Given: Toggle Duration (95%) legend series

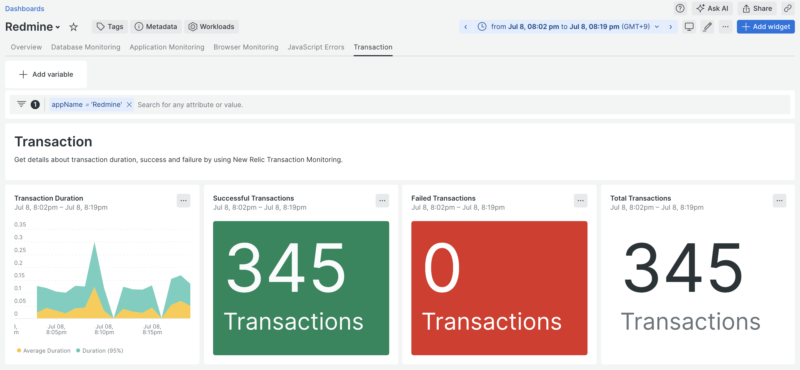Looking at the screenshot, I should (100, 350).
